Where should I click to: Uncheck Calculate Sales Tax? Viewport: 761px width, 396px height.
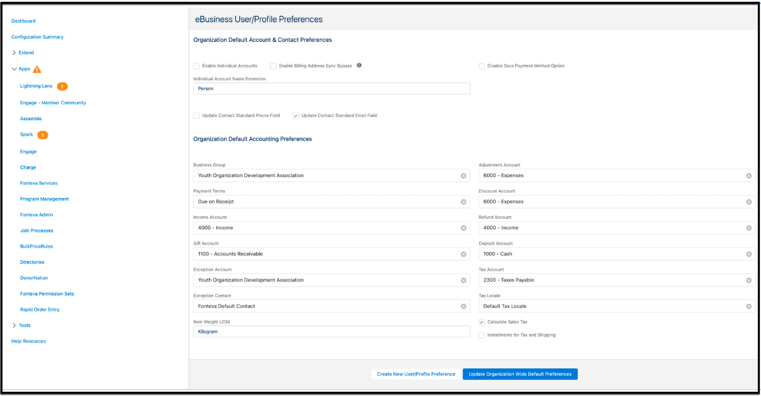[482, 322]
